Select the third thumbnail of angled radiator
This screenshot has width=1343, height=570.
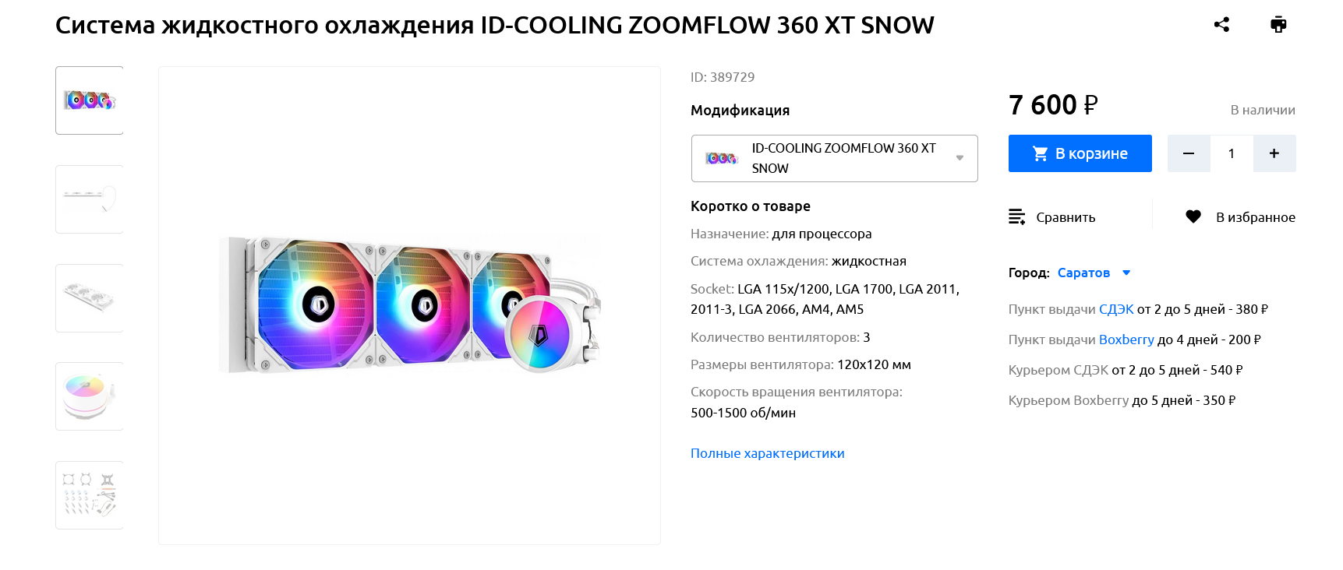point(90,298)
